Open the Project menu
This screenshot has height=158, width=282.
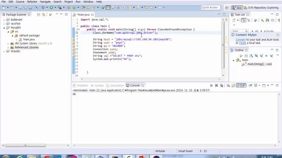[69, 2]
